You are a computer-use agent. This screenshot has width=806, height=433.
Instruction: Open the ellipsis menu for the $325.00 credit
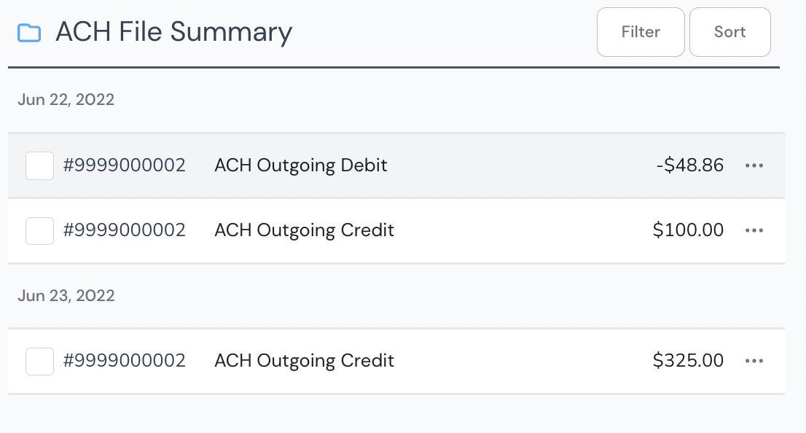(754, 361)
